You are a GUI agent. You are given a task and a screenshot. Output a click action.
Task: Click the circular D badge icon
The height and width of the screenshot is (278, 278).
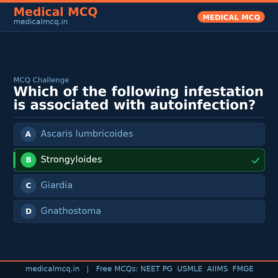coord(28,211)
